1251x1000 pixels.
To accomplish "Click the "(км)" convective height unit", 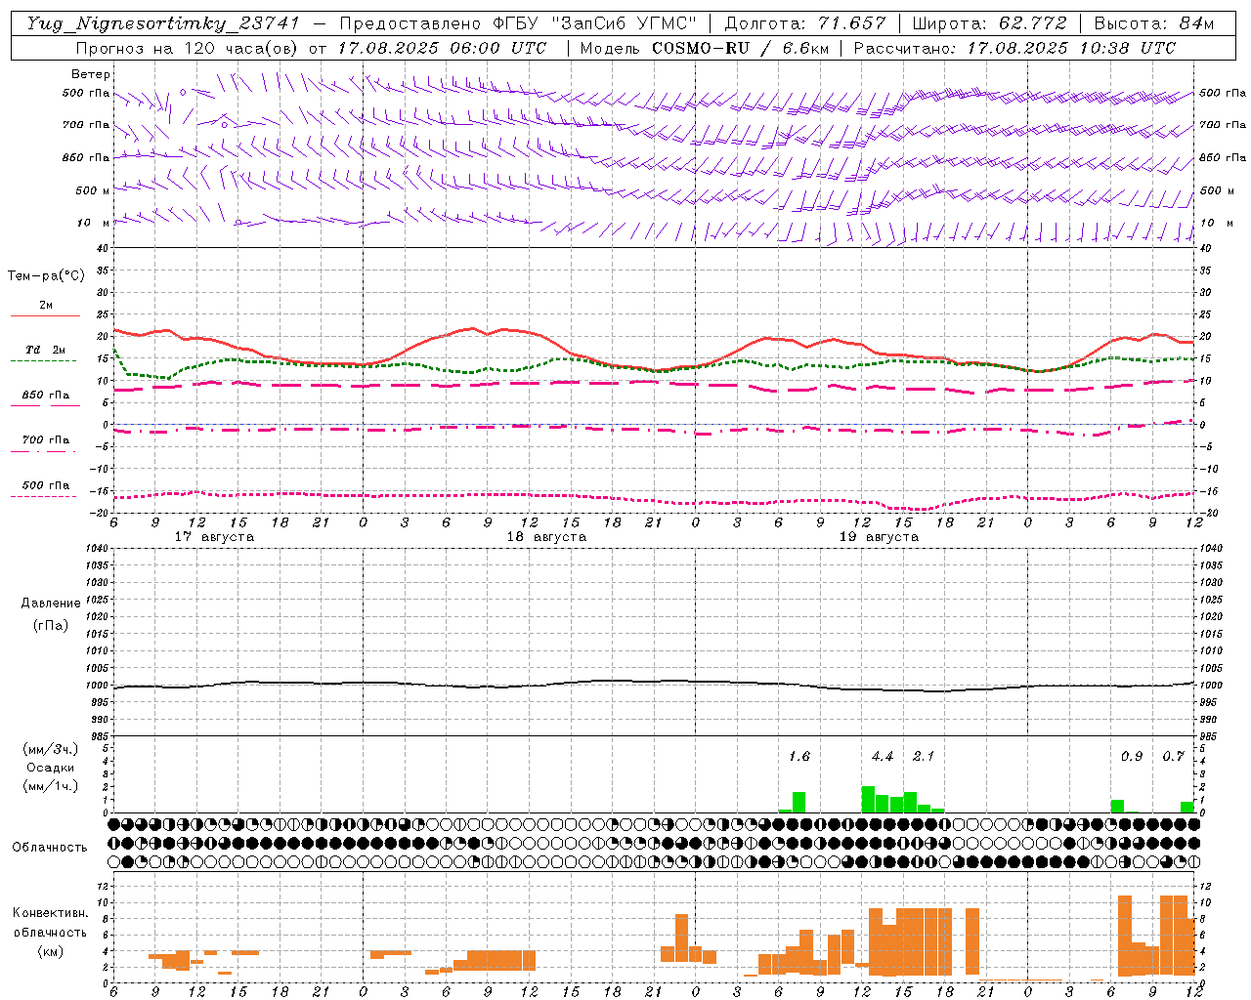I will (51, 951).
